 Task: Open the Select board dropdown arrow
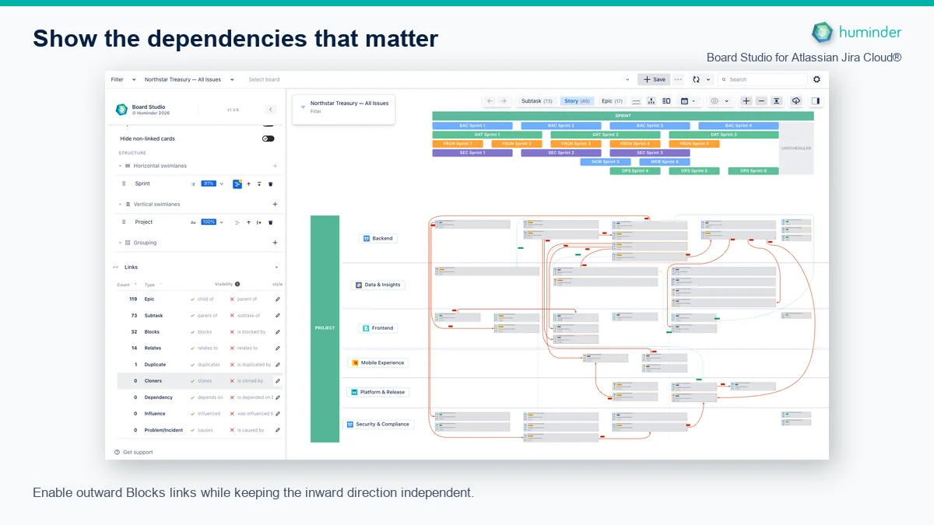coord(627,79)
